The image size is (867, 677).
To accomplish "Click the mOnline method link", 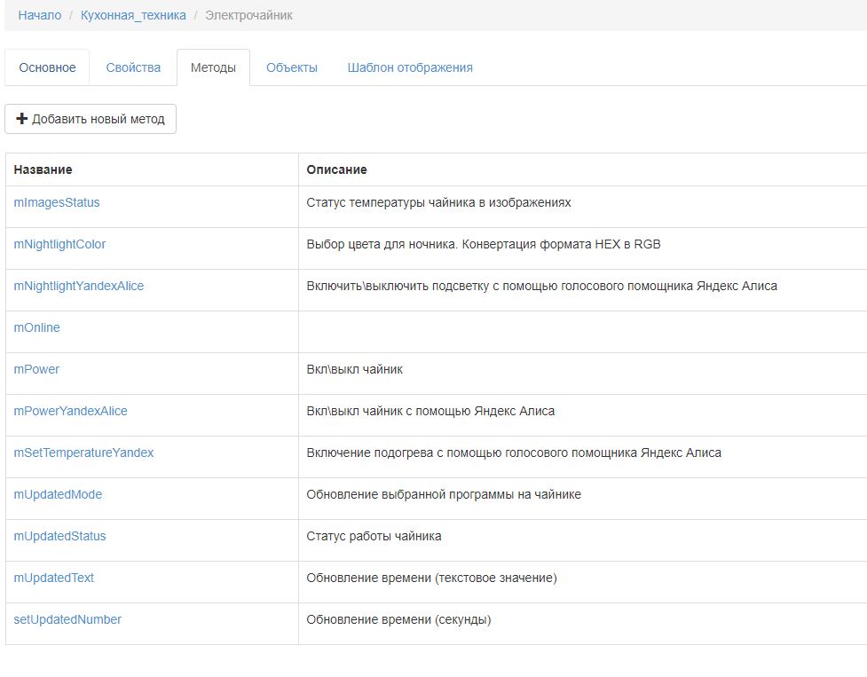I will click(36, 327).
